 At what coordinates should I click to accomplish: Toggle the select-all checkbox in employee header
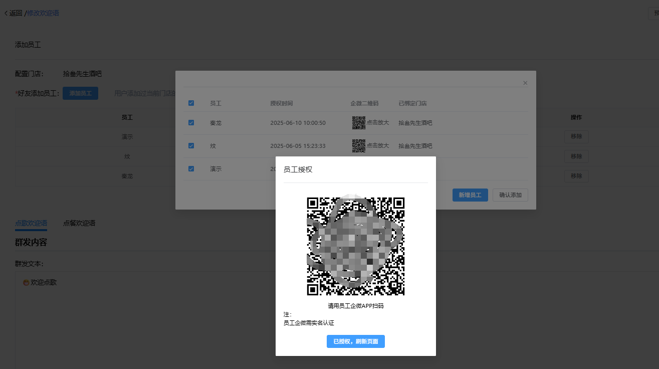pos(191,103)
